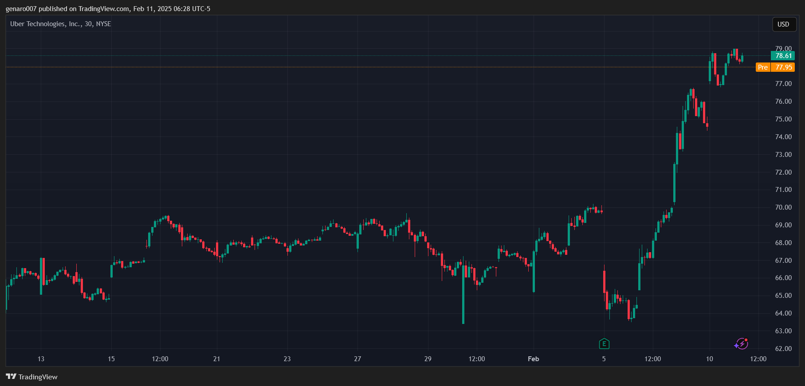Image resolution: width=805 pixels, height=386 pixels.
Task: Open the USD currency selector
Action: 784,24
